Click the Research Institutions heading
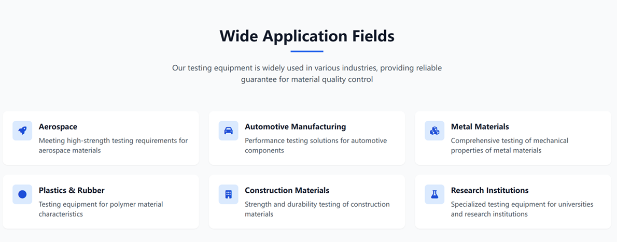This screenshot has height=242, width=617. (489, 190)
